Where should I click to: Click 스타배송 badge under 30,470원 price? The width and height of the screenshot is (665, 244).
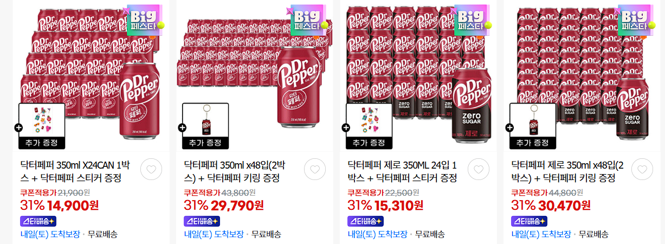point(529,221)
